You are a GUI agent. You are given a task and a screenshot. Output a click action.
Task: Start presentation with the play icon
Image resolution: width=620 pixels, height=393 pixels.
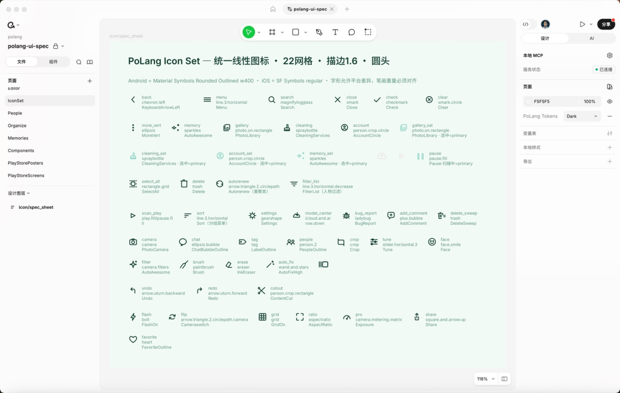point(582,24)
